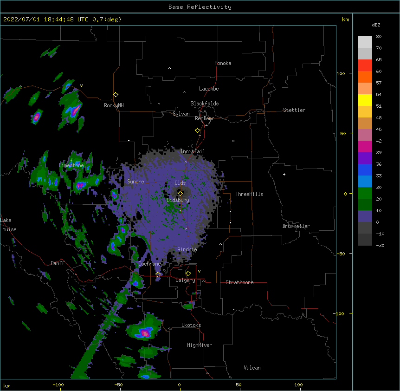Click the yellow diamond marker below Cochrane
Viewport: 400px width, 391px height.
[x=158, y=274]
